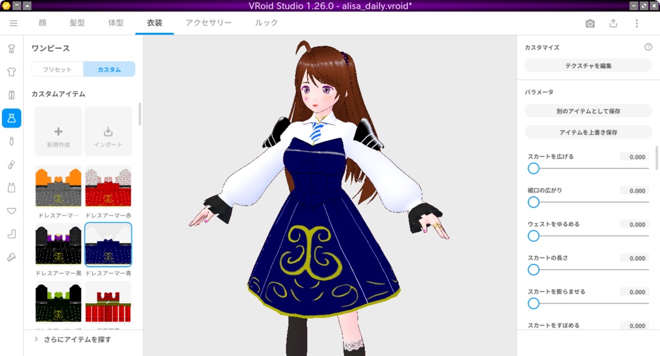Click the parameter panel scrollbar
Image resolution: width=660 pixels, height=356 pixels.
(x=657, y=158)
